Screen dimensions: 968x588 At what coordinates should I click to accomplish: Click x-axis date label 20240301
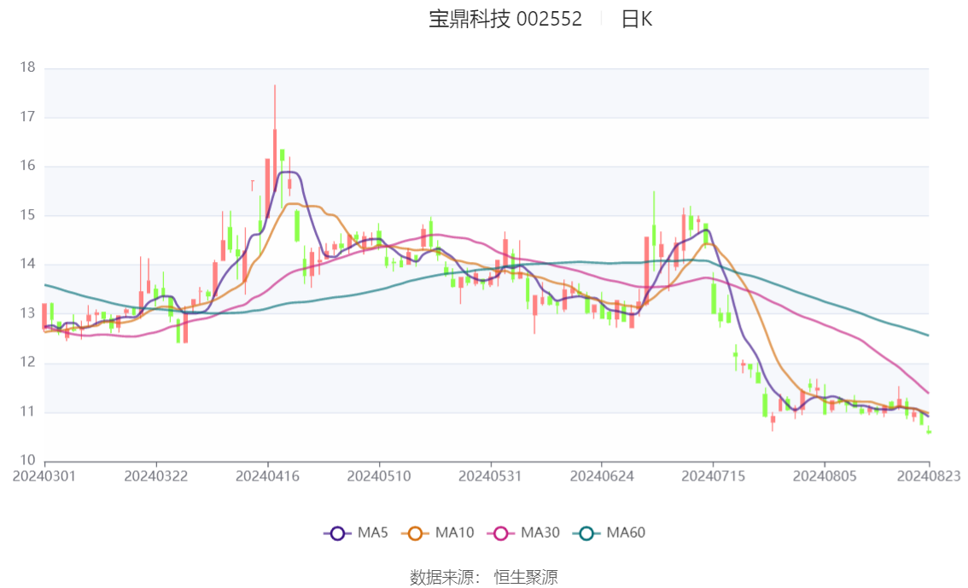click(44, 476)
